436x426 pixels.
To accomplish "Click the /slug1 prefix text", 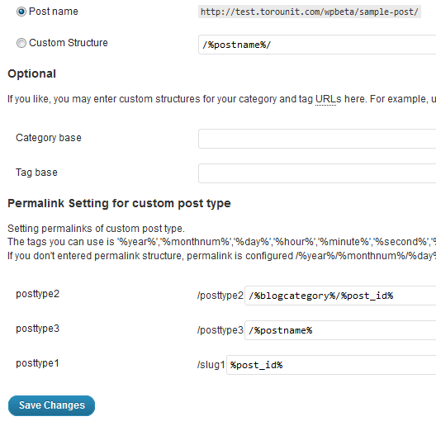I will (x=211, y=365).
